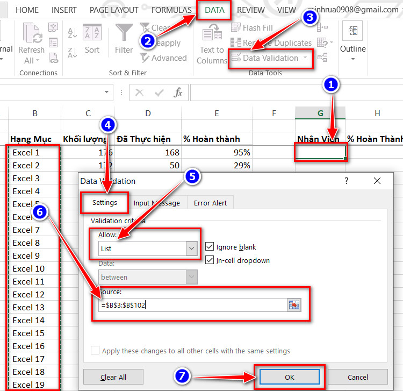Click the Flash Fill icon
Viewport: 403px width, 391px height.
236,28
